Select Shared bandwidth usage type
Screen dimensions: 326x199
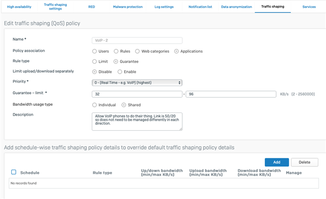[x=124, y=105]
